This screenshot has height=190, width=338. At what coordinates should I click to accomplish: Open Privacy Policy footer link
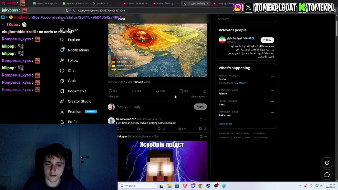[x=243, y=134]
